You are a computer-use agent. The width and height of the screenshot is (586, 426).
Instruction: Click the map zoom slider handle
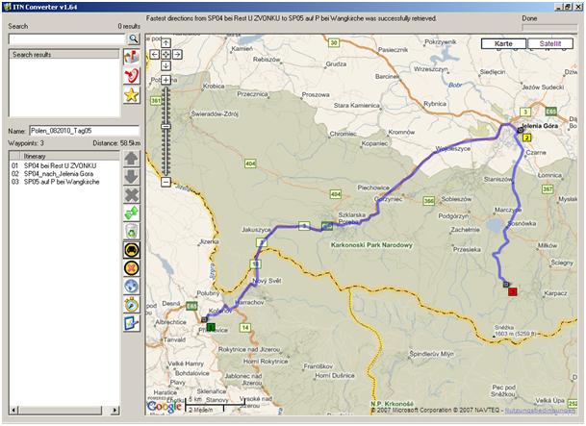tap(166, 127)
